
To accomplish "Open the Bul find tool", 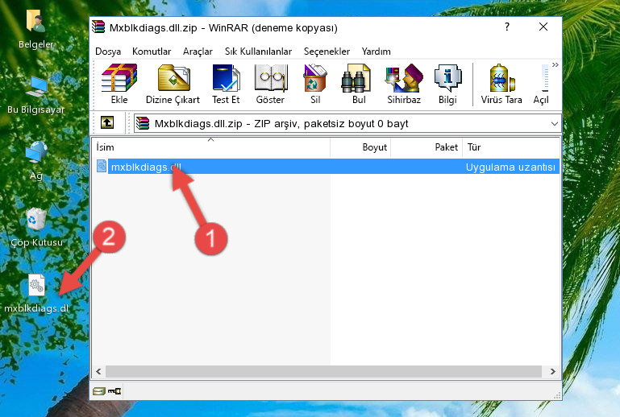I will (x=359, y=84).
